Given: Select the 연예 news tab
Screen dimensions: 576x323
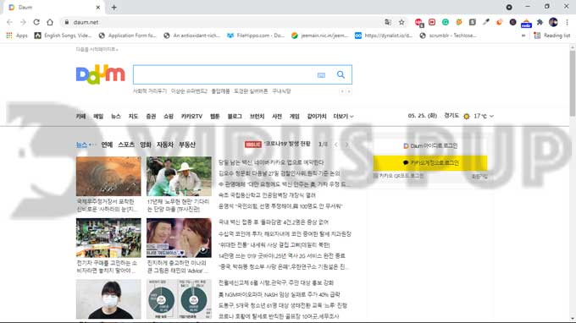Looking at the screenshot, I should [x=107, y=145].
